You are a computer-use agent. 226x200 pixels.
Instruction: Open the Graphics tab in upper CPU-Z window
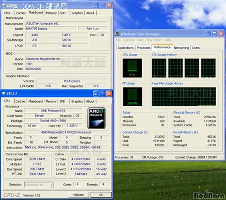(x=77, y=13)
